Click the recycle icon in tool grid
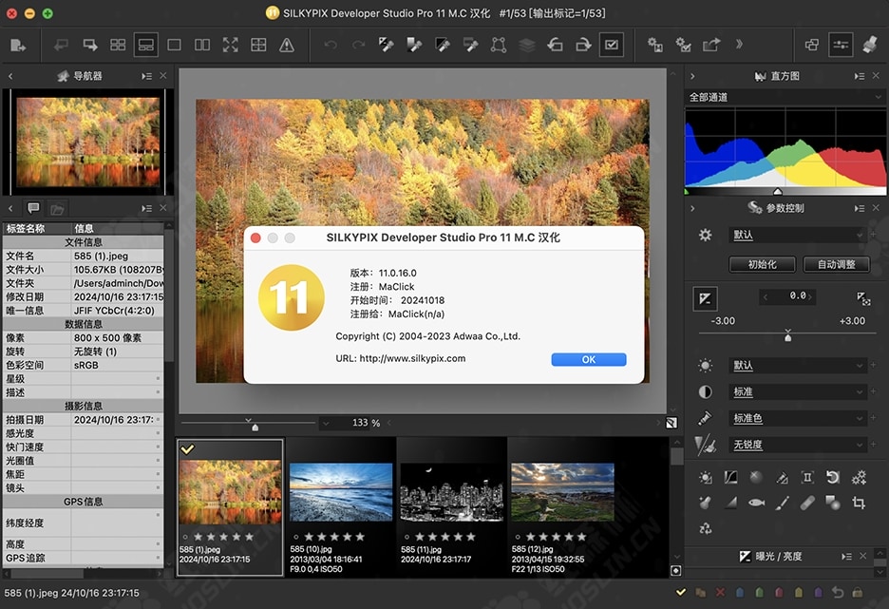The image size is (889, 609). [x=705, y=528]
